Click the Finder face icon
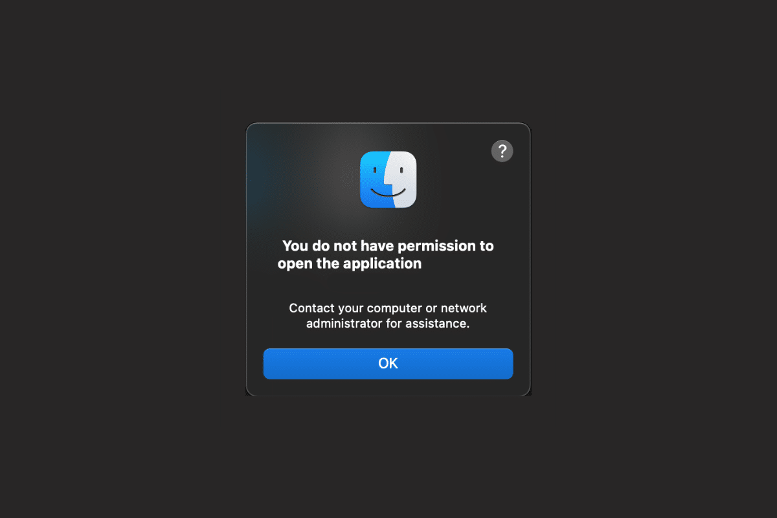 [388, 179]
